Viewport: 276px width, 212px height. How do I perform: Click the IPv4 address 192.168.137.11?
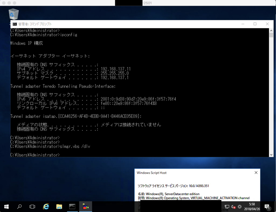click(x=116, y=69)
